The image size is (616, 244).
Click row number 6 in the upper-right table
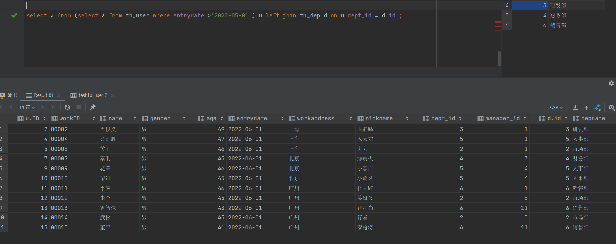507,25
